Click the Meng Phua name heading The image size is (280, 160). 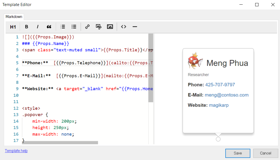(227, 63)
